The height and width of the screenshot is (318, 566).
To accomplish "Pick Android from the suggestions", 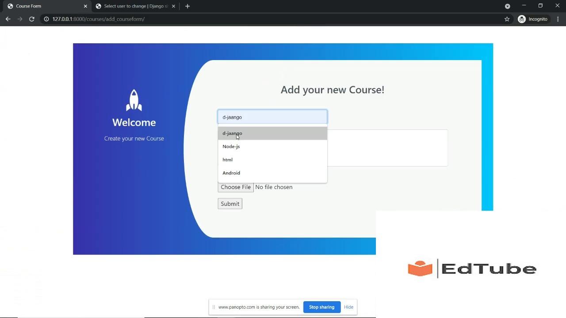I will [x=272, y=173].
